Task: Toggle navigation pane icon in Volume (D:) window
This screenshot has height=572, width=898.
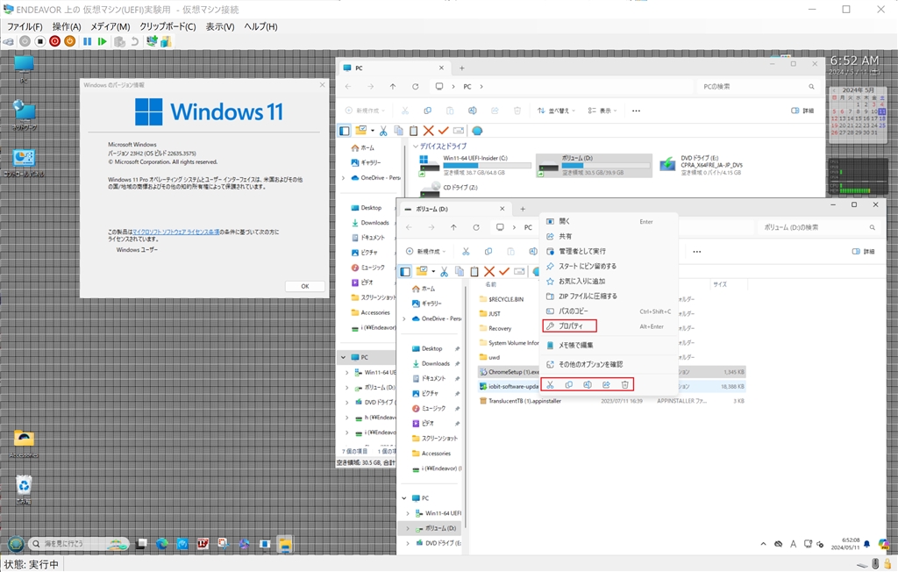Action: [x=405, y=272]
